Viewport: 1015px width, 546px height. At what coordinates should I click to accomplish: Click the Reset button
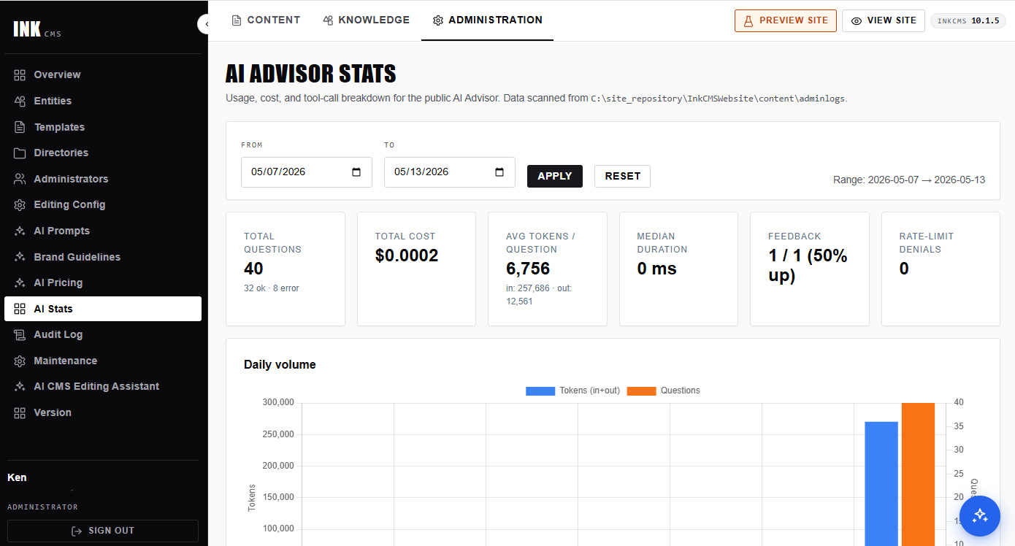pyautogui.click(x=622, y=176)
